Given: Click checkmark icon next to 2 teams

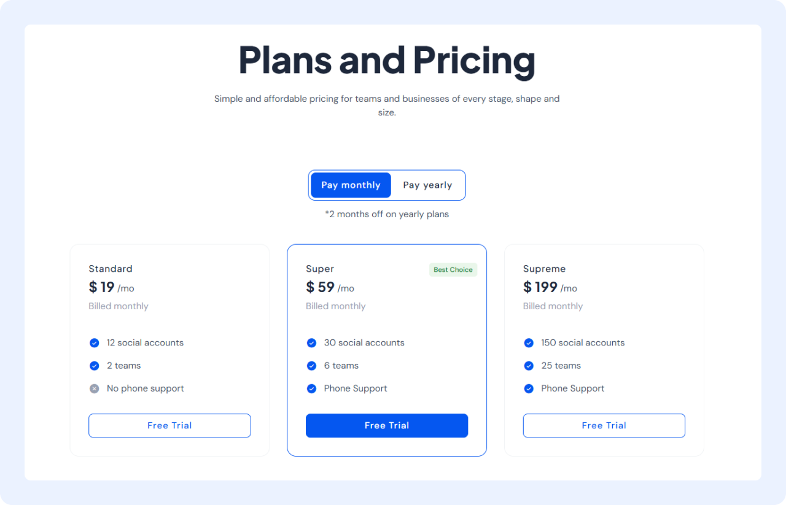Looking at the screenshot, I should [94, 366].
